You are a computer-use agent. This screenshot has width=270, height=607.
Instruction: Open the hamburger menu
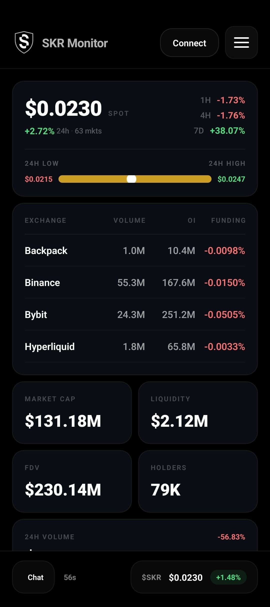[x=241, y=42]
